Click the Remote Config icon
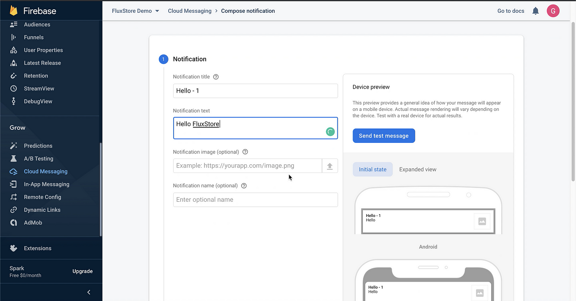Viewport: 576px width, 301px height. pyautogui.click(x=14, y=197)
